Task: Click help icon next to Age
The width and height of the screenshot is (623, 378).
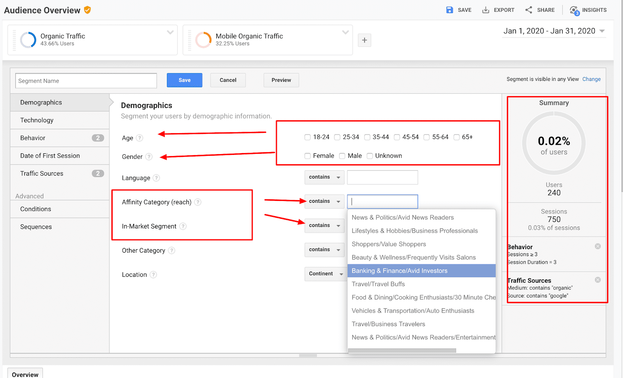Action: [140, 138]
